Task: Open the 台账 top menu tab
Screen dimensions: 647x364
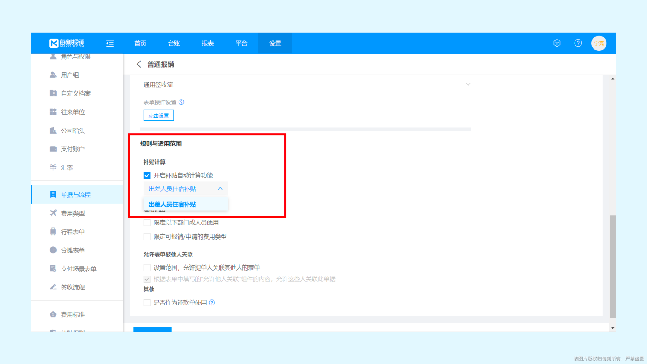Action: (174, 43)
